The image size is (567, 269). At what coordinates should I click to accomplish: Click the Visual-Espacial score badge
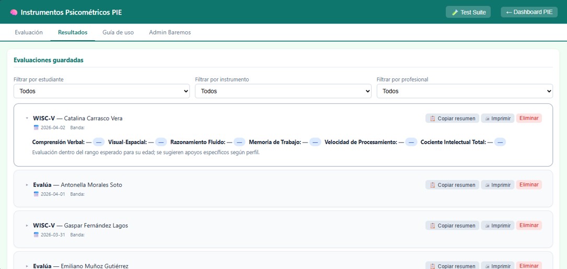[161, 142]
